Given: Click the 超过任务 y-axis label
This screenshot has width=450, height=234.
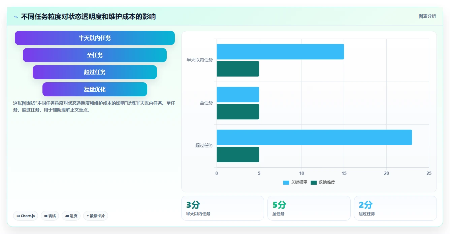Looking at the screenshot, I should pos(204,146).
